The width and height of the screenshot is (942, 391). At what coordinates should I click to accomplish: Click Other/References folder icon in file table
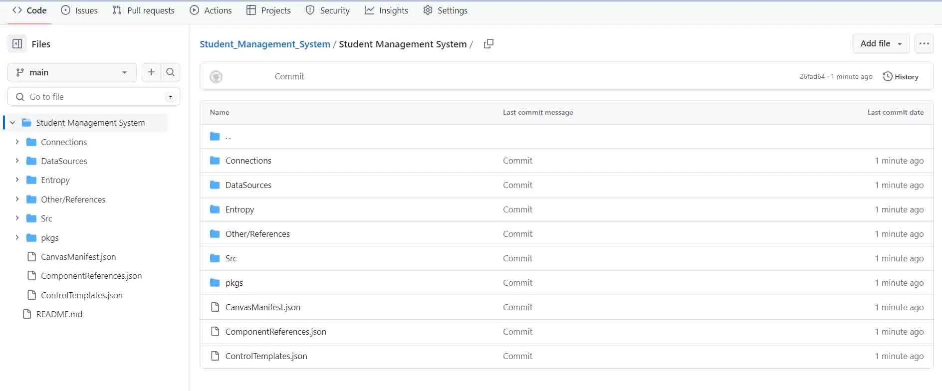click(215, 234)
